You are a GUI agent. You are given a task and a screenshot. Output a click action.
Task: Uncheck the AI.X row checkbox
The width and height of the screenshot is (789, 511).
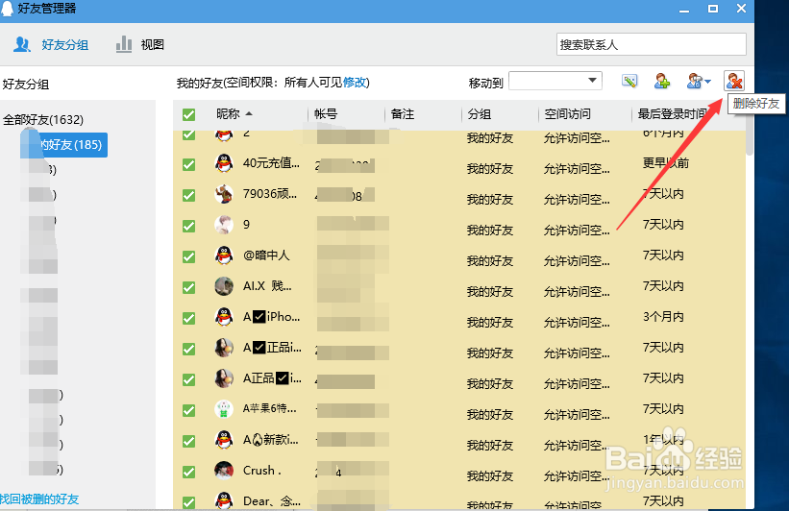[188, 287]
